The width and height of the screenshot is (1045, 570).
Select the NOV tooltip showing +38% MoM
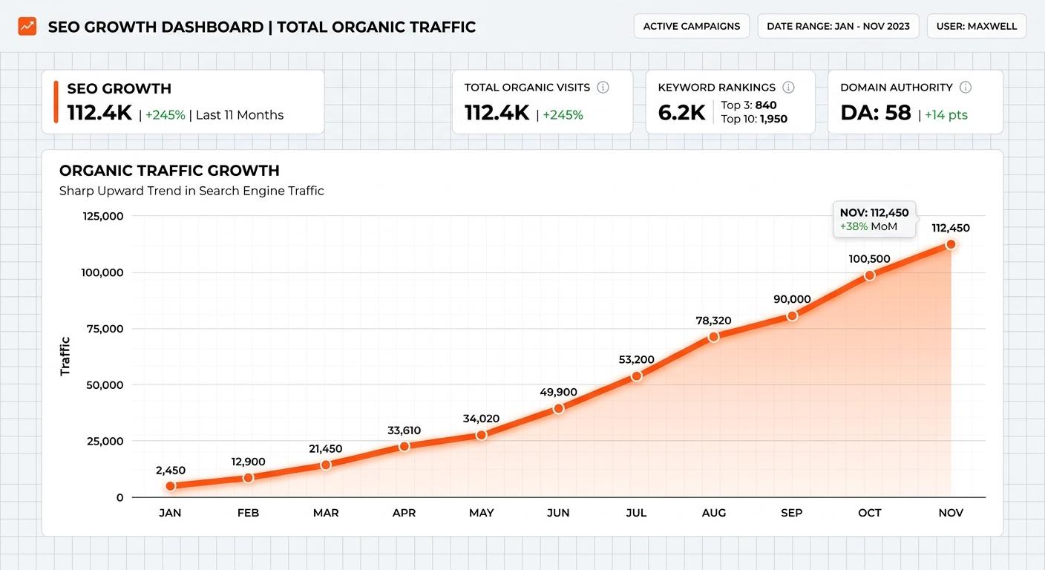[x=874, y=220]
